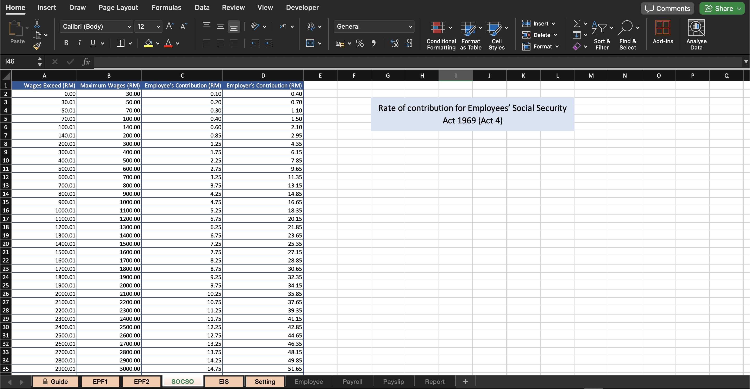Apply Percent Style format
Screen dimensions: 750x389
click(x=360, y=43)
